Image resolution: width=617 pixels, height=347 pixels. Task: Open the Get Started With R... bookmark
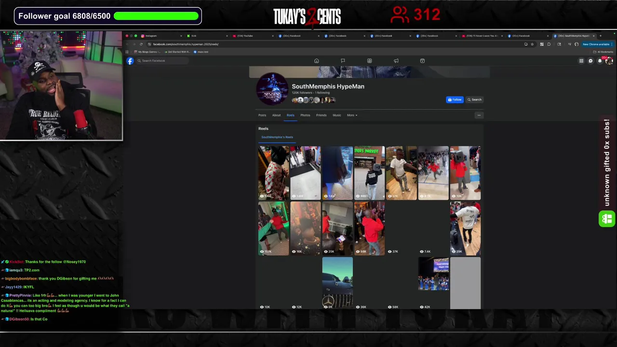tap(177, 52)
